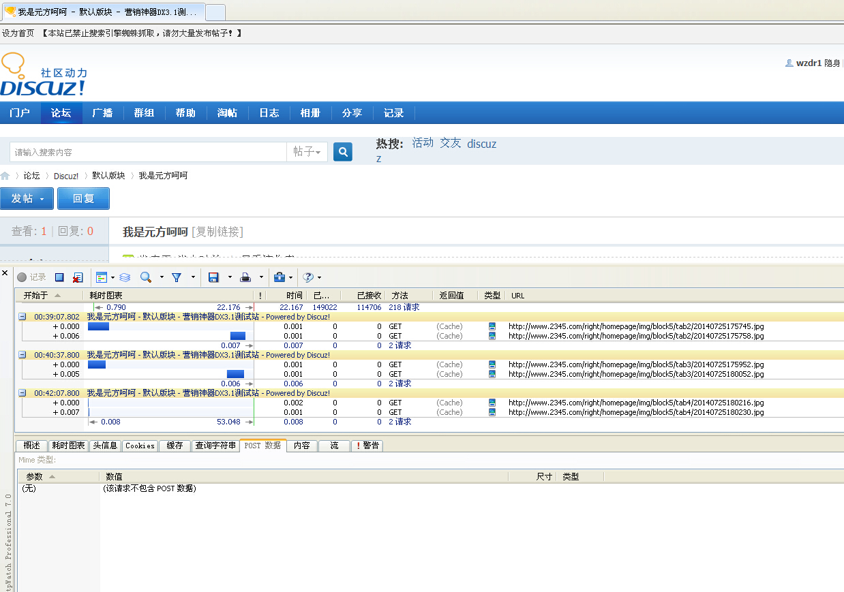Collapse the 00:39:07.802 page group
The width and height of the screenshot is (844, 592).
pos(22,317)
